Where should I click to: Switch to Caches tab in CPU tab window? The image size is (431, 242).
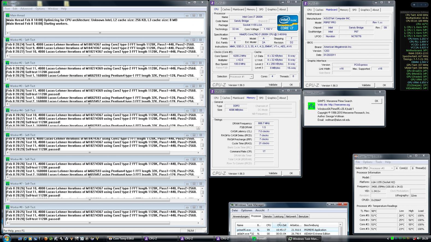[226, 10]
